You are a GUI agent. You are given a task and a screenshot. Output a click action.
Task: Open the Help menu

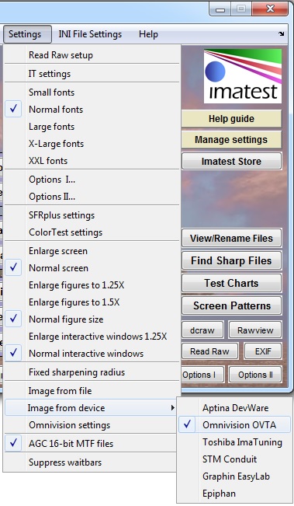click(148, 34)
